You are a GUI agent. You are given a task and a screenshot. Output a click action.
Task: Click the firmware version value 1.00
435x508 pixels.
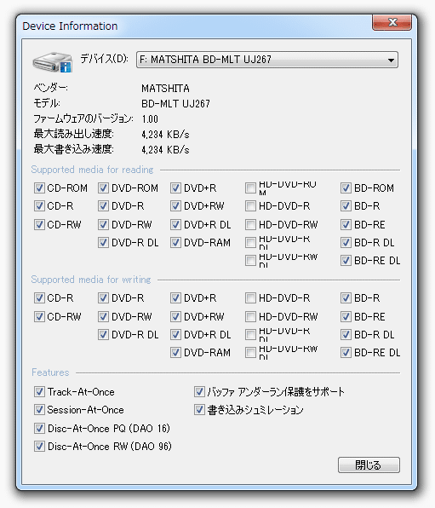click(x=150, y=118)
